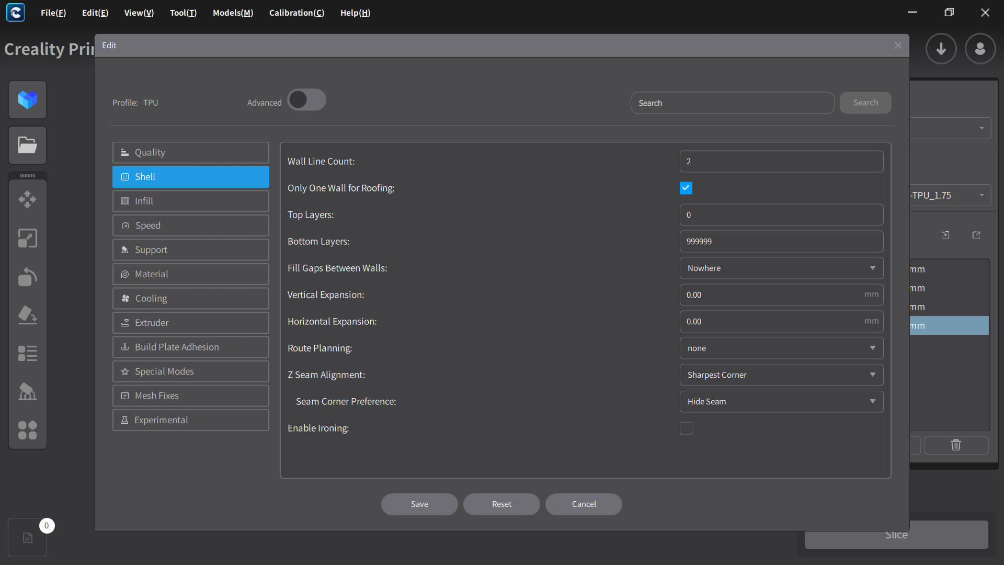Switch to Build Plate Adhesion settings
The height and width of the screenshot is (565, 1004).
(x=191, y=347)
